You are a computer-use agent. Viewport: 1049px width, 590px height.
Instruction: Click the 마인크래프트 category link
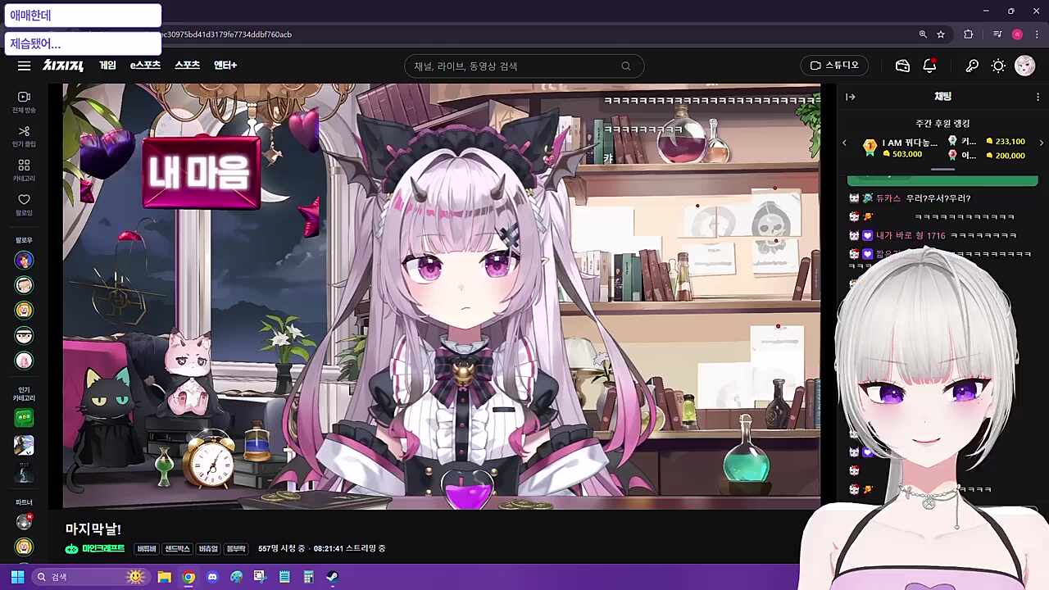pyautogui.click(x=103, y=548)
